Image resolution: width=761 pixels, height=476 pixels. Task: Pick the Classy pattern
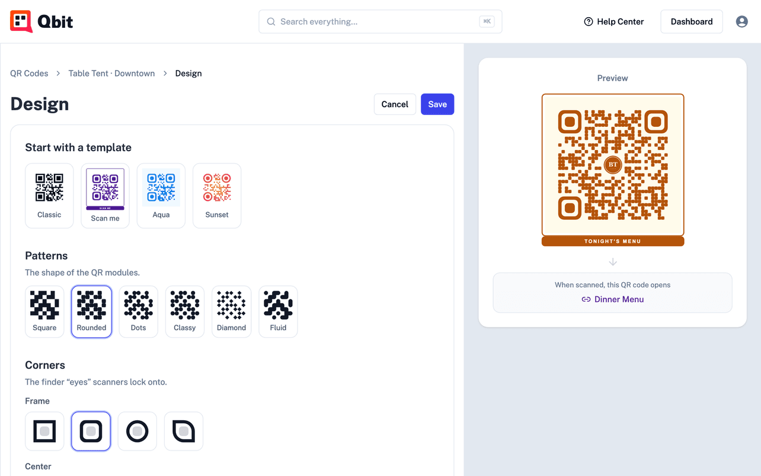tap(185, 312)
